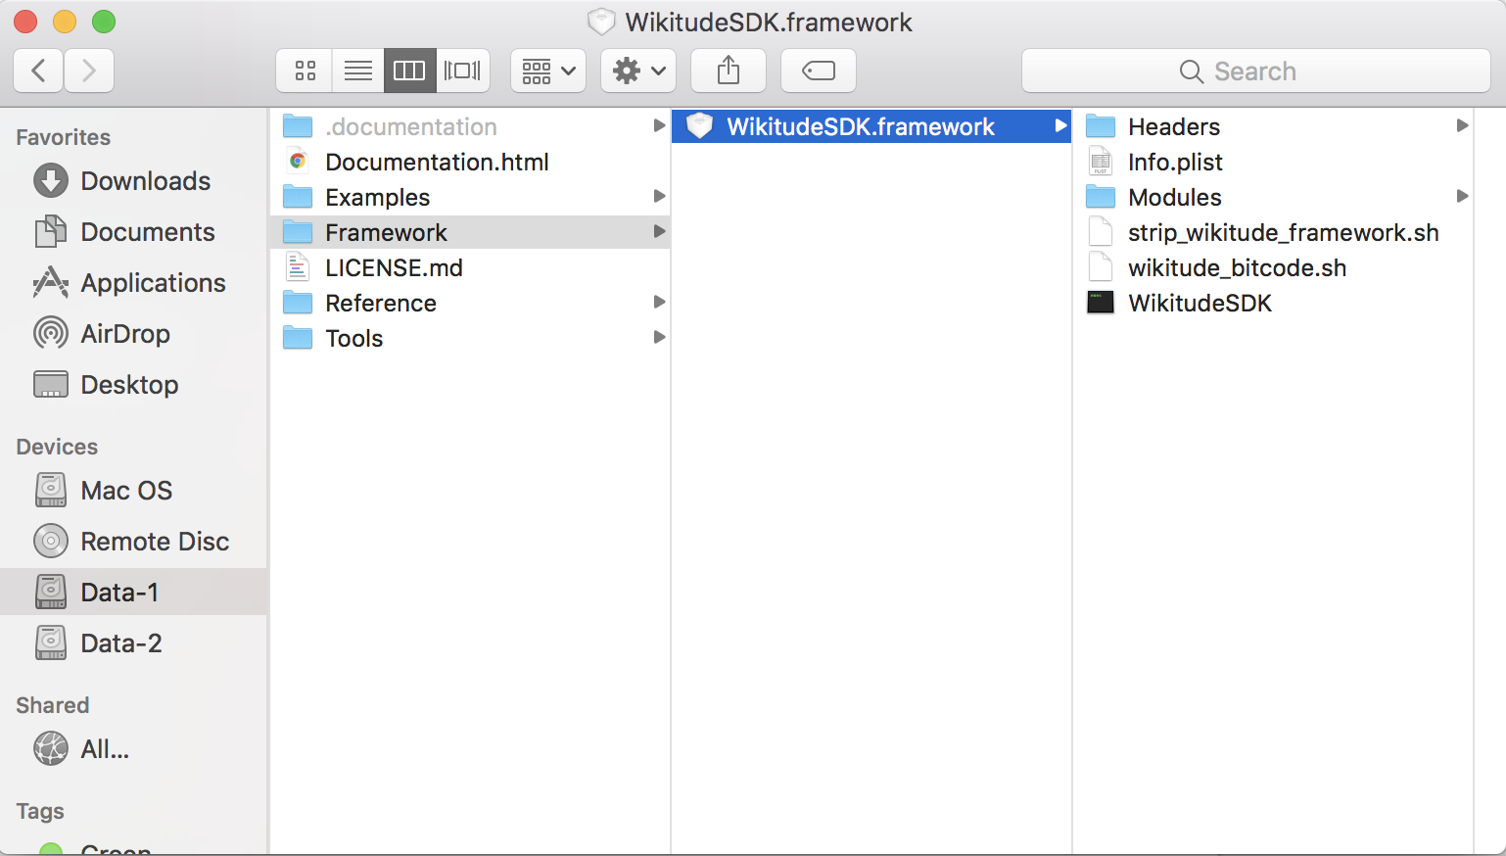The width and height of the screenshot is (1506, 856).
Task: Open the gear action menu
Action: click(638, 71)
